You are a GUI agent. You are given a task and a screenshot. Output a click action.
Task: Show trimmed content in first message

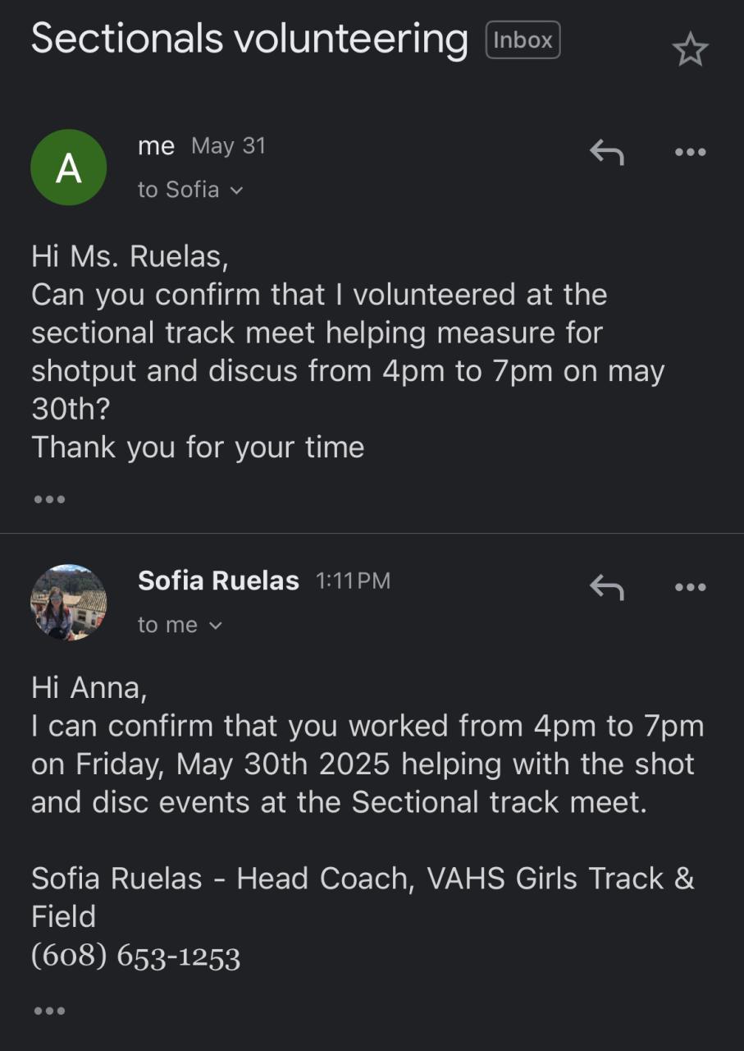[49, 498]
